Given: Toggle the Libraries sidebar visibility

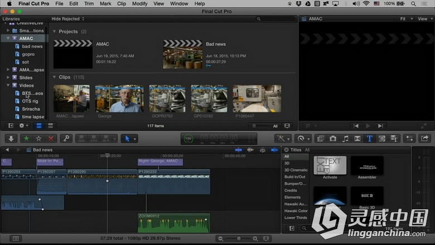Looking at the screenshot, I should [x=11, y=126].
